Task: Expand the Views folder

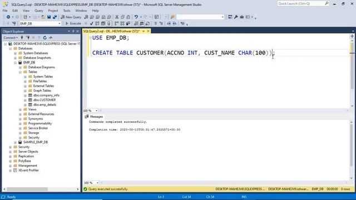Action: click(x=20, y=109)
